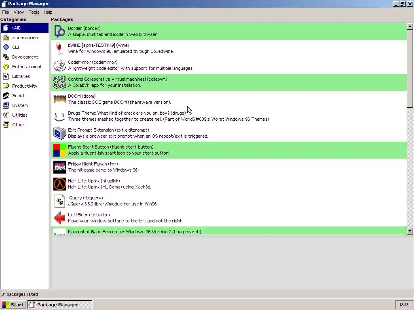This screenshot has width=414, height=310.
Task: Select the Productivity category label
Action: click(25, 86)
